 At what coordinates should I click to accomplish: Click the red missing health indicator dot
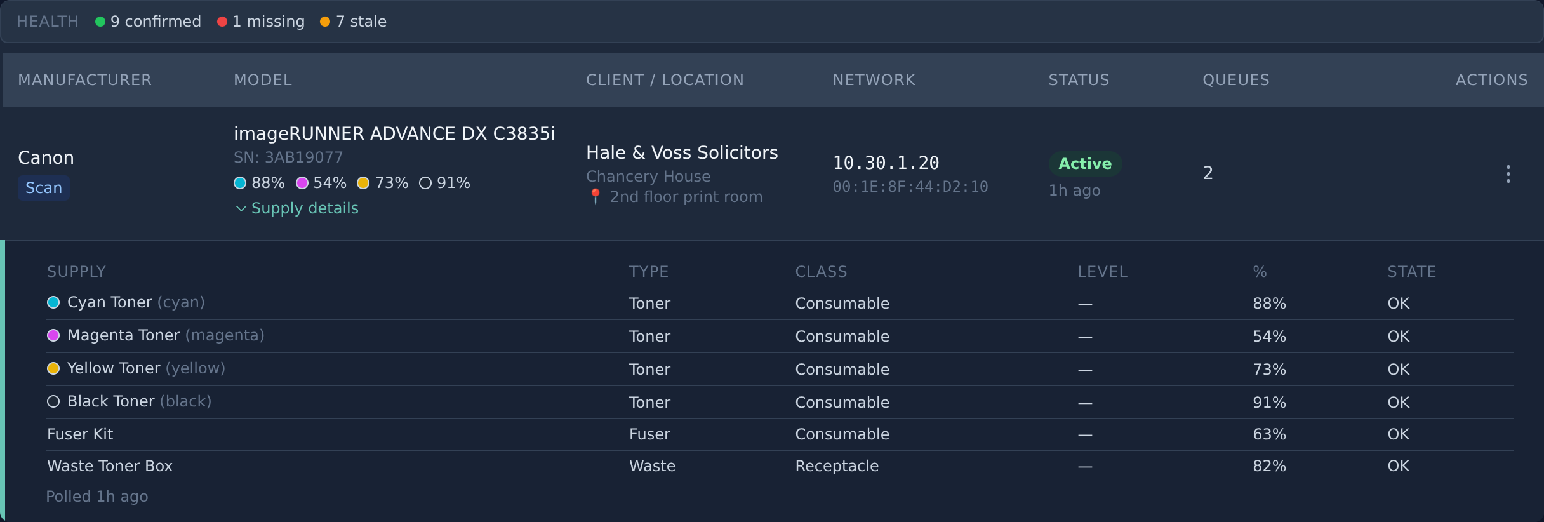click(222, 22)
